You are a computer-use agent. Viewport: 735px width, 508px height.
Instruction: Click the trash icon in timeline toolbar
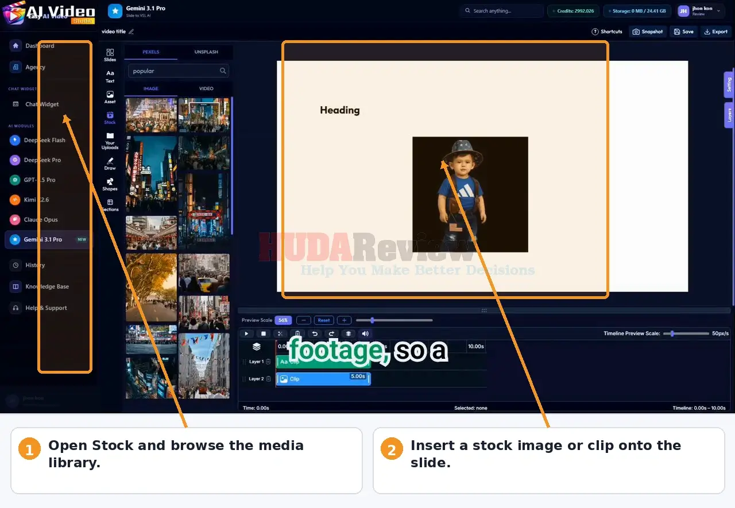pos(297,334)
